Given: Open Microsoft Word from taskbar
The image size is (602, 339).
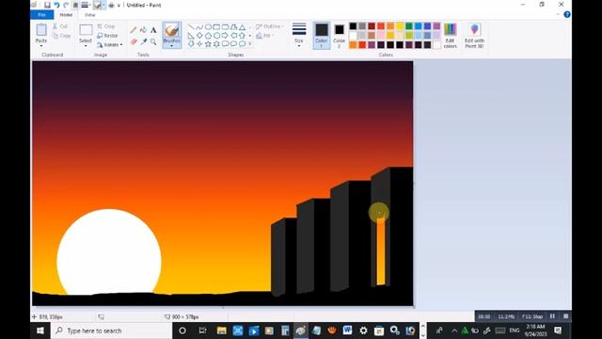Looking at the screenshot, I should coord(347,331).
